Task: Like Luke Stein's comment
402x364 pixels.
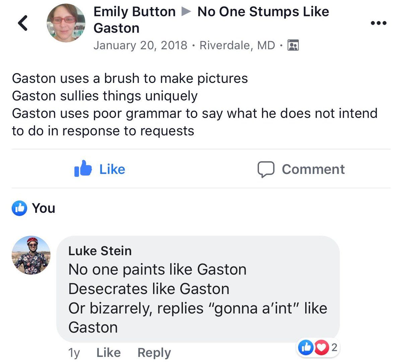Action: pos(108,352)
